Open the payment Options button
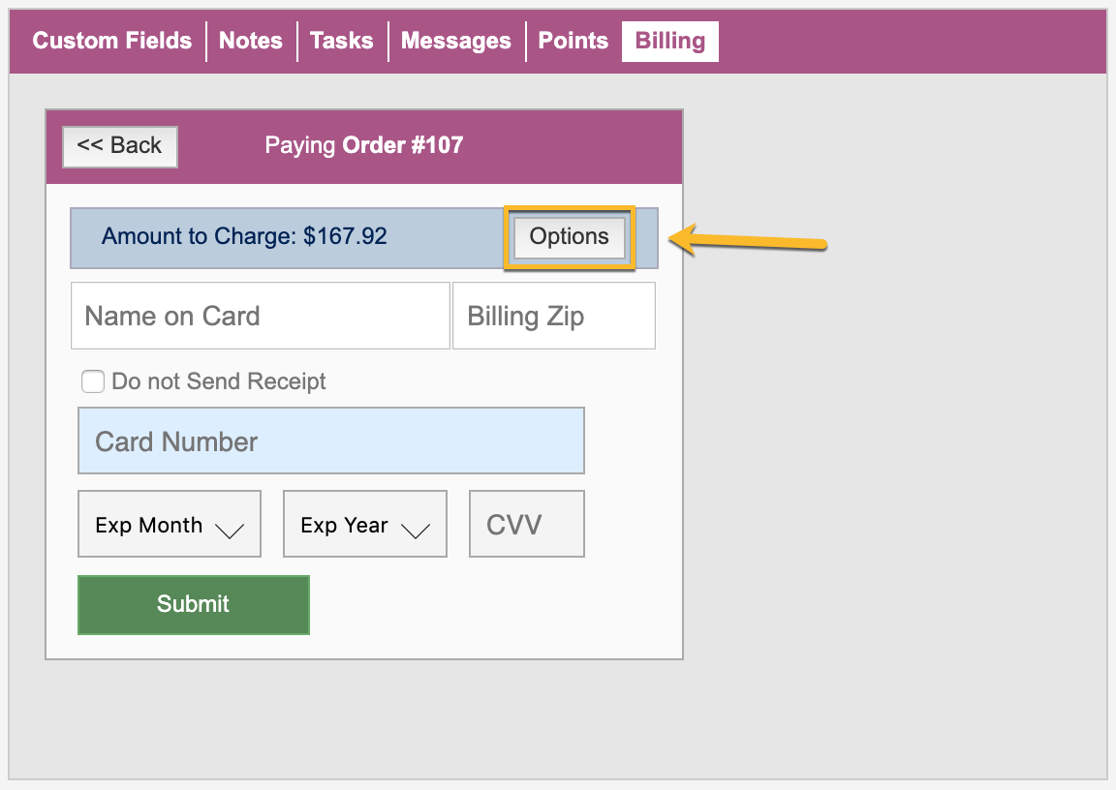Viewport: 1116px width, 790px height. (569, 237)
